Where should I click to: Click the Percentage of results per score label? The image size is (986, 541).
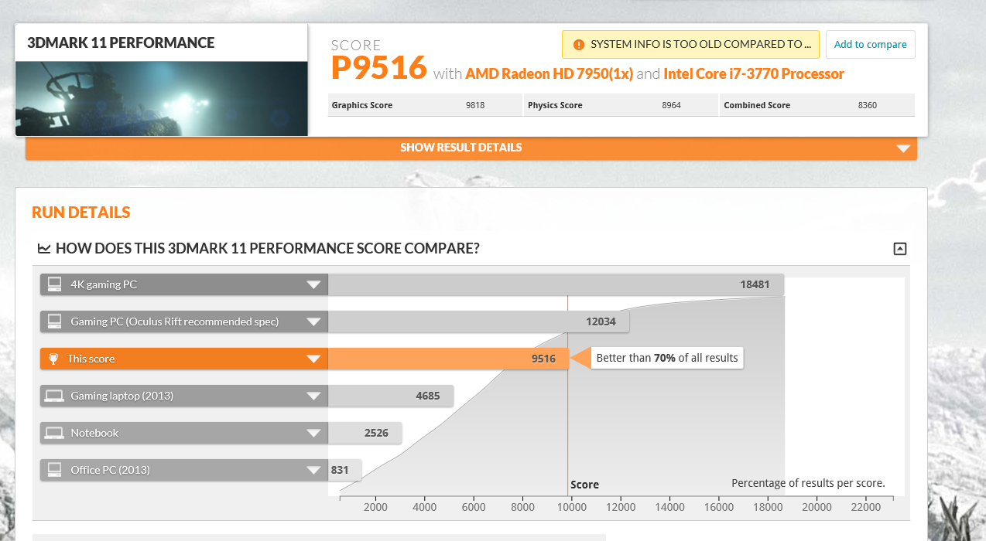click(808, 483)
